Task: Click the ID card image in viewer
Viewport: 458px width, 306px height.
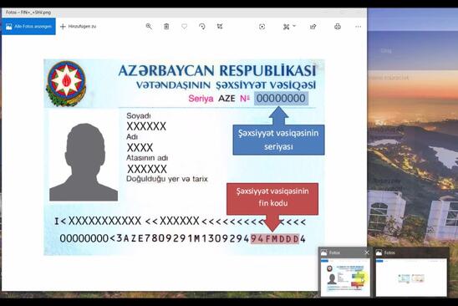Action: [x=184, y=157]
